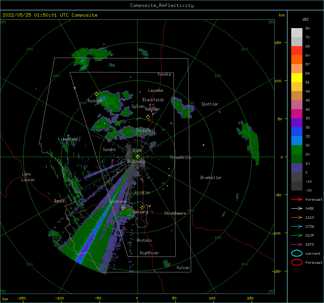Click the Ponoka city label
Image resolution: width=324 pixels, height=303 pixels.
[164, 74]
